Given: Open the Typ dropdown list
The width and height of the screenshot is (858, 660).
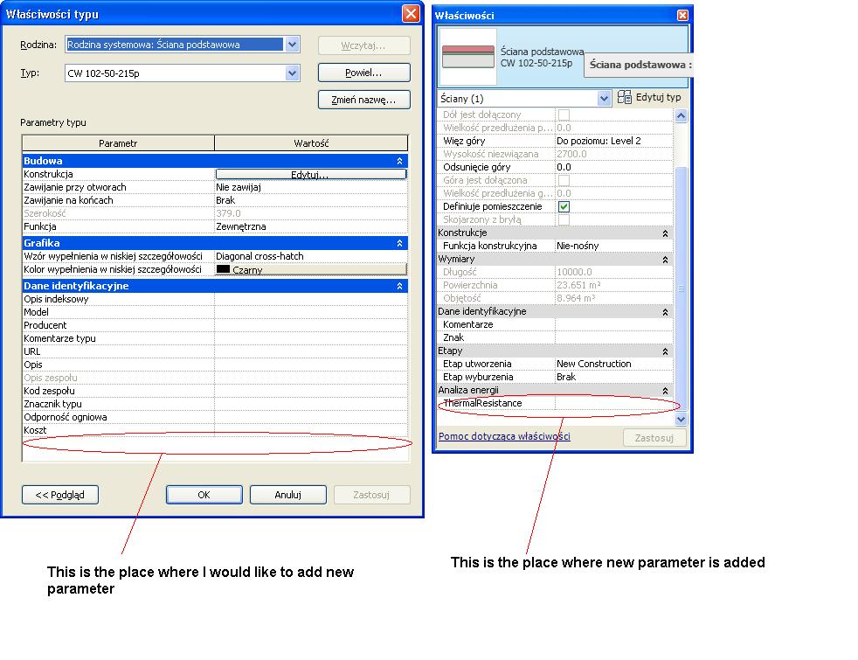Looking at the screenshot, I should click(292, 74).
